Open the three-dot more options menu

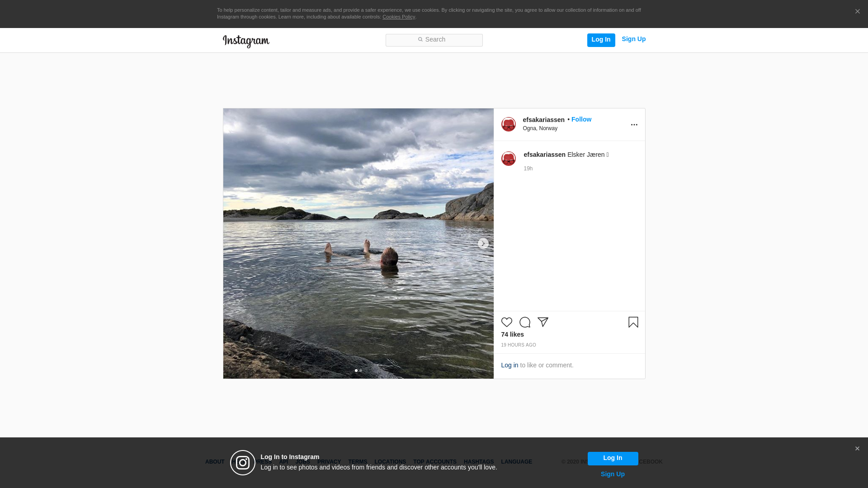634,125
